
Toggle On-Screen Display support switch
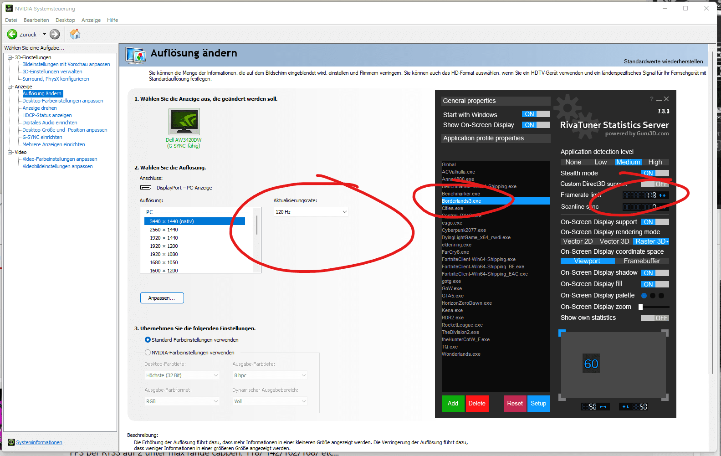[655, 222]
